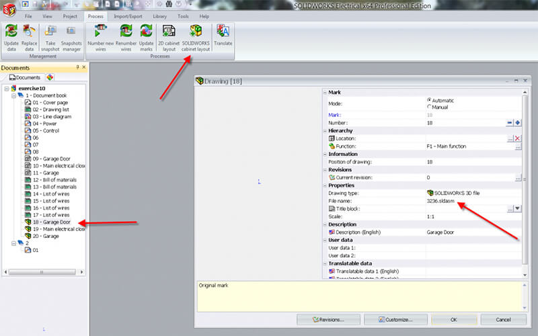The width and height of the screenshot is (538, 336).
Task: Open the Help tab
Action: coord(204,16)
